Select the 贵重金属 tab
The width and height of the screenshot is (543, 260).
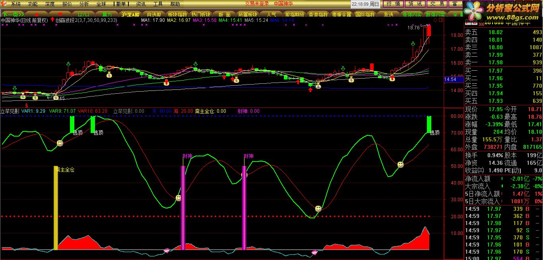coord(341,14)
